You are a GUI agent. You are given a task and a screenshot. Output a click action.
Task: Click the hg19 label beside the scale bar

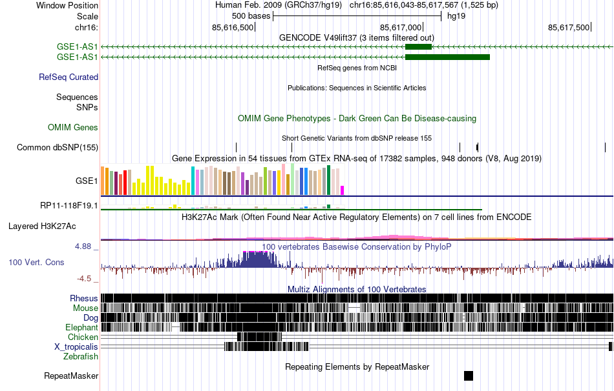[x=456, y=16]
